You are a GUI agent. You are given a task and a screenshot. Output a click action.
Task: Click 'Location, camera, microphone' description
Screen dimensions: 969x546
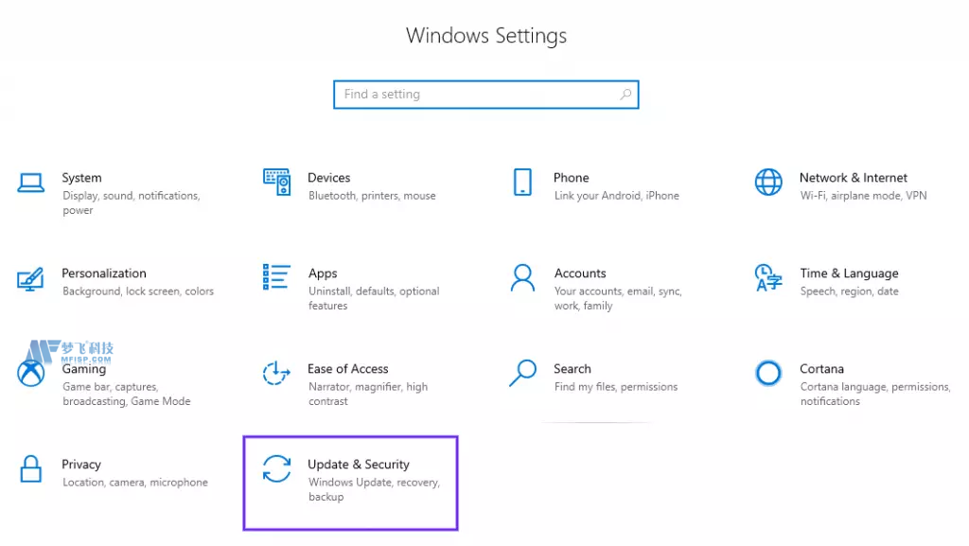134,483
